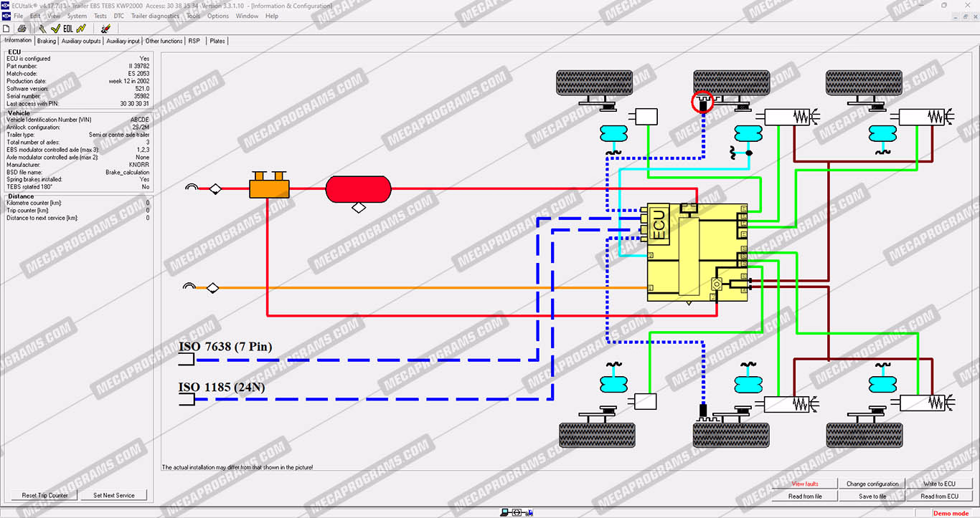Click the Set Next Service button
Screen dimensions: 980x518
click(x=114, y=495)
